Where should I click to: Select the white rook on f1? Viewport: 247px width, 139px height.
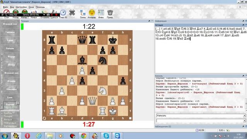103,111
